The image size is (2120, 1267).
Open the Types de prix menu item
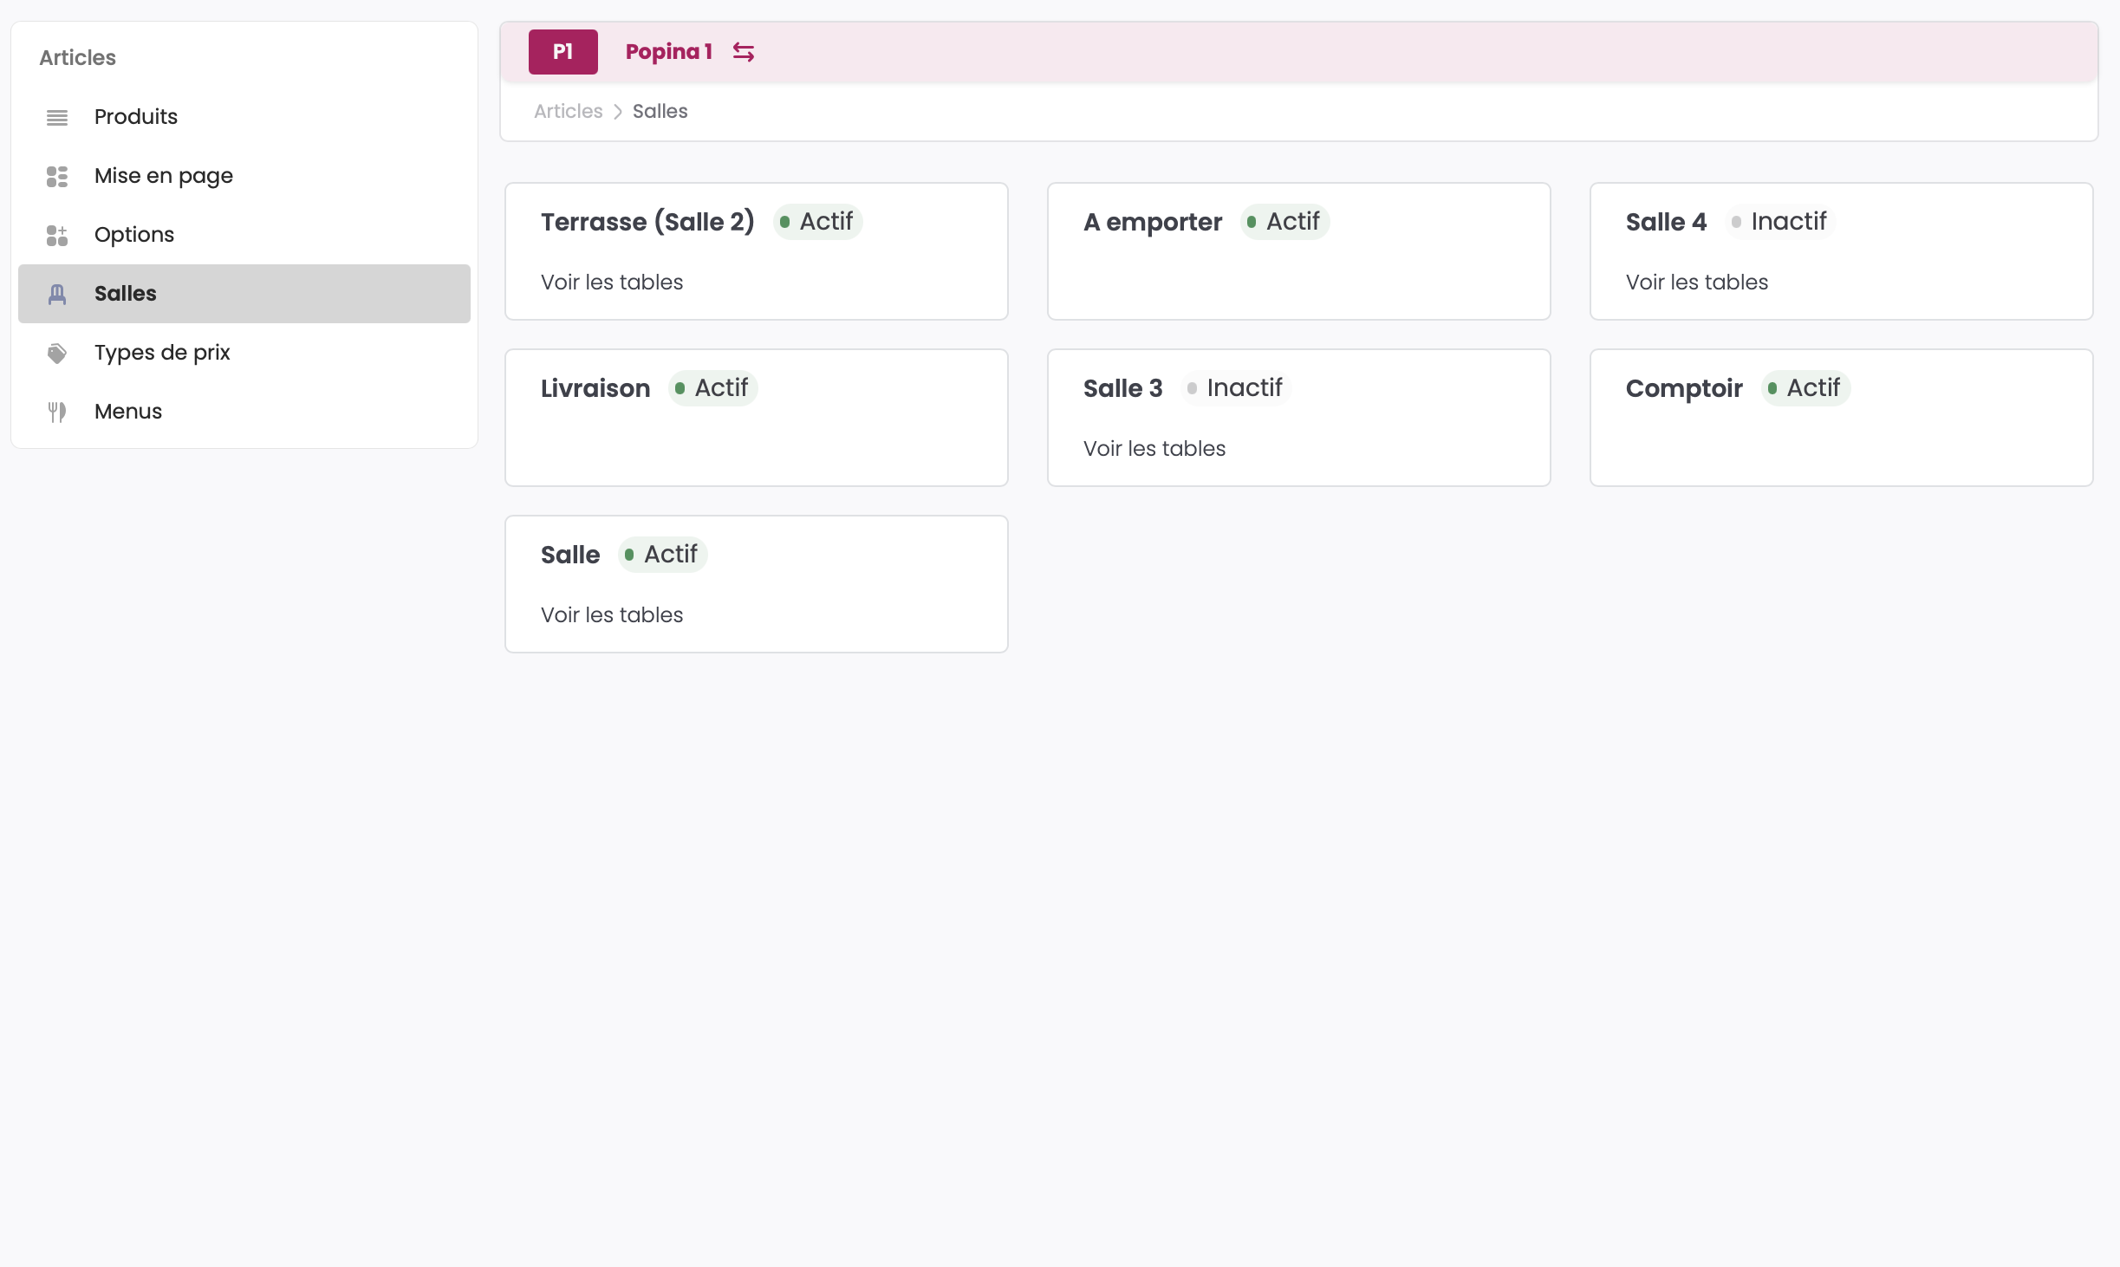(x=162, y=353)
